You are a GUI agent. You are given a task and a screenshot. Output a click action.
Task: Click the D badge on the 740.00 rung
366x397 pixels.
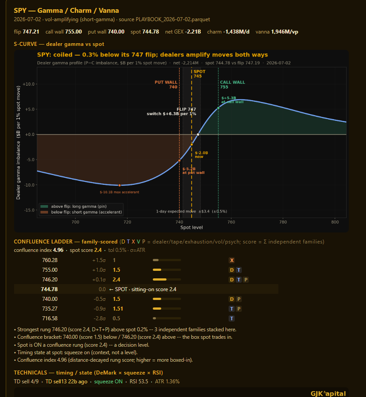232,299
